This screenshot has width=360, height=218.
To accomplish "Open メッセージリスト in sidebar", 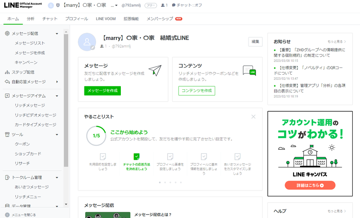I will click(30, 43).
